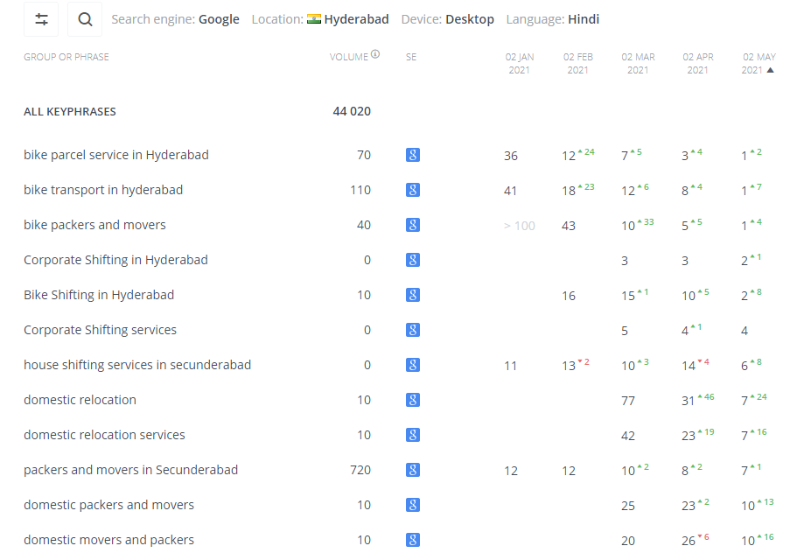Click the volume info icon
Screen dimensions: 790x560
point(375,54)
